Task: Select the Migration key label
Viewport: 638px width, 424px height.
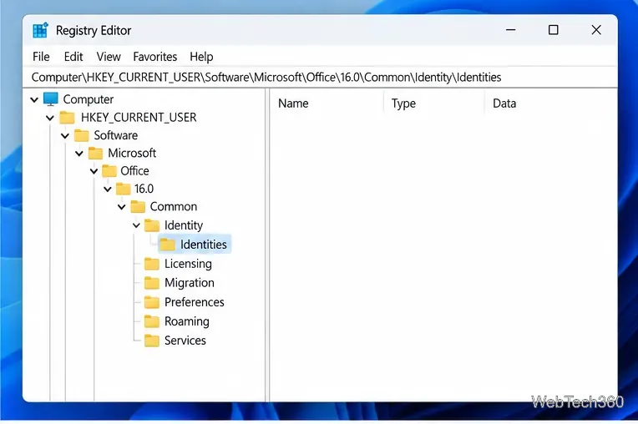Action: tap(190, 283)
